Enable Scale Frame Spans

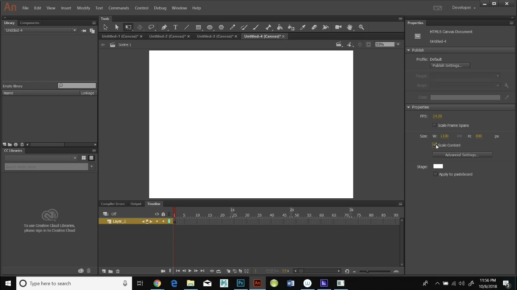[434, 125]
